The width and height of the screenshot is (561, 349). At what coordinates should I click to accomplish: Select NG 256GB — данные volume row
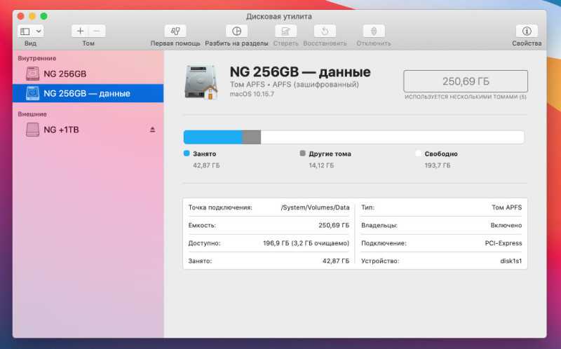[88, 93]
